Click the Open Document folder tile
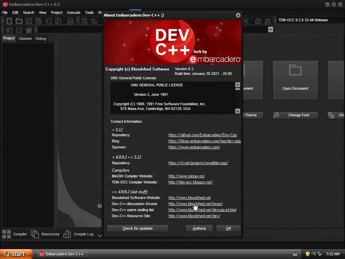This screenshot has width=345, height=259. coord(295,80)
